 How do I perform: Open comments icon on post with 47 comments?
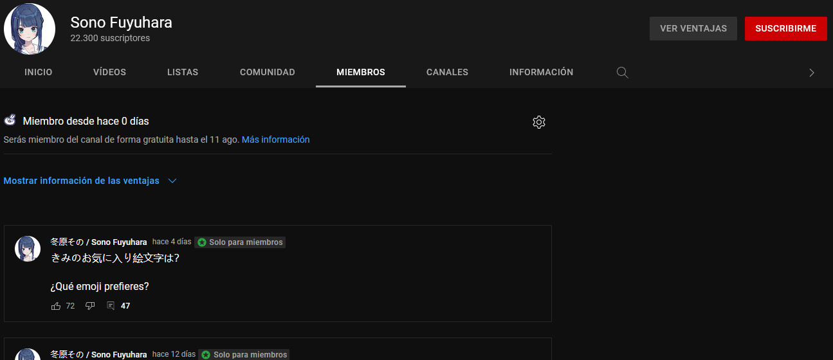[x=111, y=306]
